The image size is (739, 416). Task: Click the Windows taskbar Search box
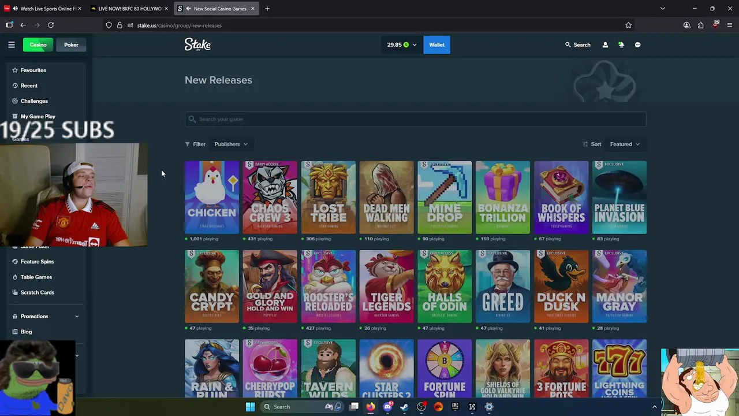302,407
